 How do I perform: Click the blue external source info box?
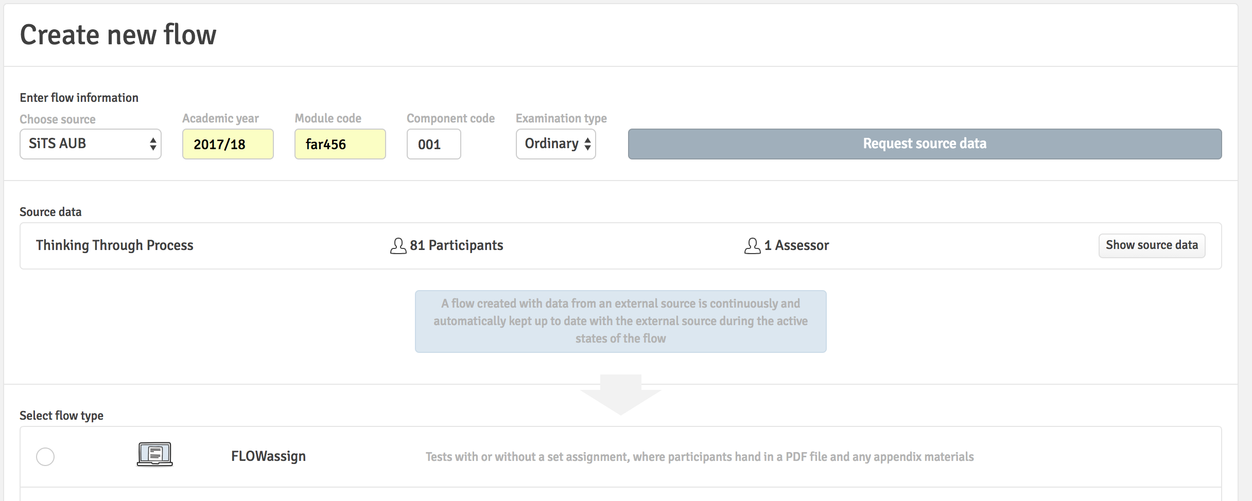(621, 321)
